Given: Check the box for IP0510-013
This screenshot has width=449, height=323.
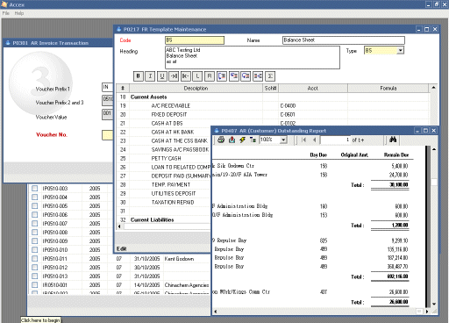Looking at the screenshot, I should click(34, 276).
